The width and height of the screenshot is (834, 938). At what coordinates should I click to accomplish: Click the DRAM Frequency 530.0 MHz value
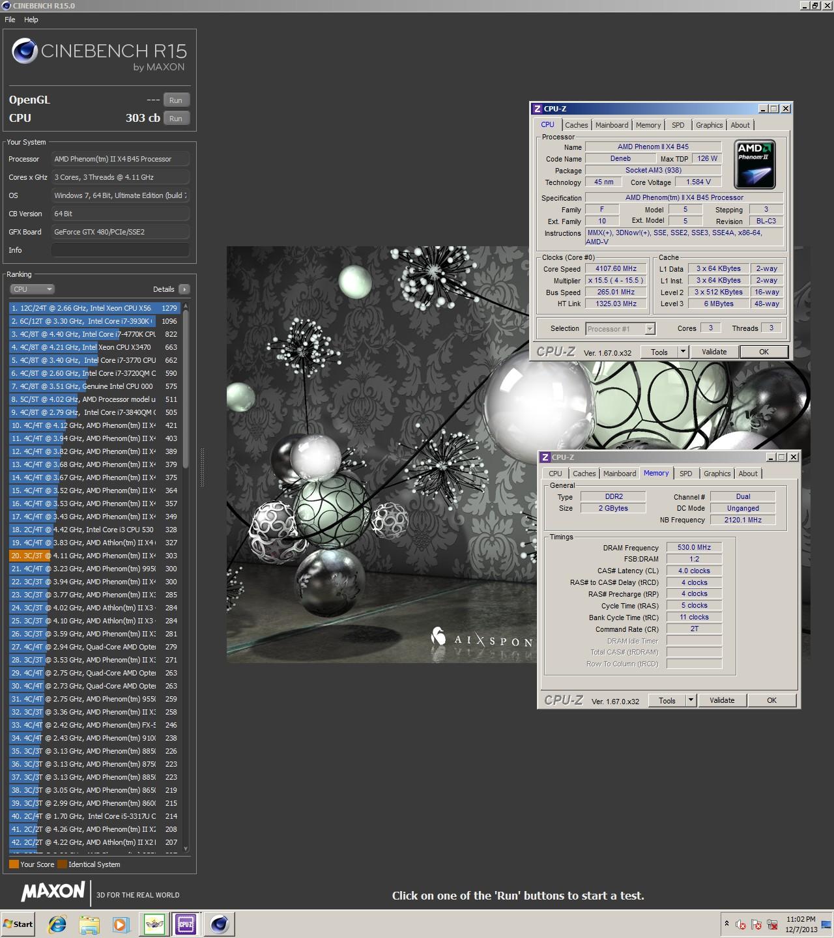tap(694, 548)
